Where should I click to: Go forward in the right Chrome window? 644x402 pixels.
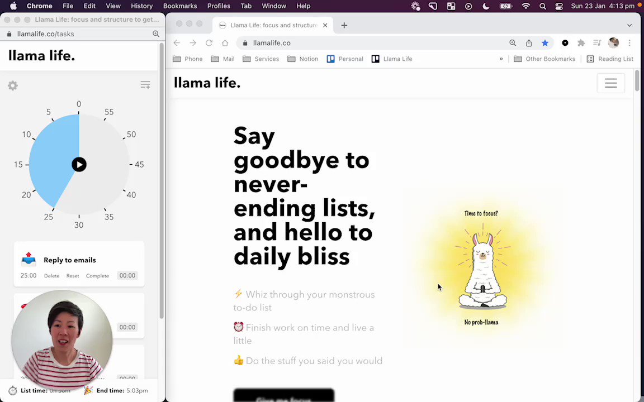click(193, 42)
